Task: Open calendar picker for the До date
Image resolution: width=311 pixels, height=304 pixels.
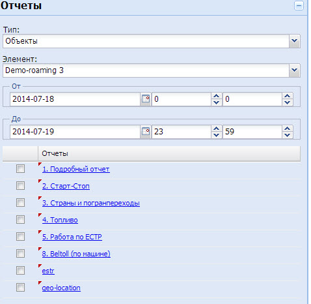Action: pos(146,132)
